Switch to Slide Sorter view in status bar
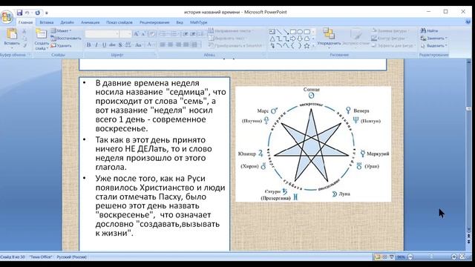The height and width of the screenshot is (267, 475). click(384, 257)
